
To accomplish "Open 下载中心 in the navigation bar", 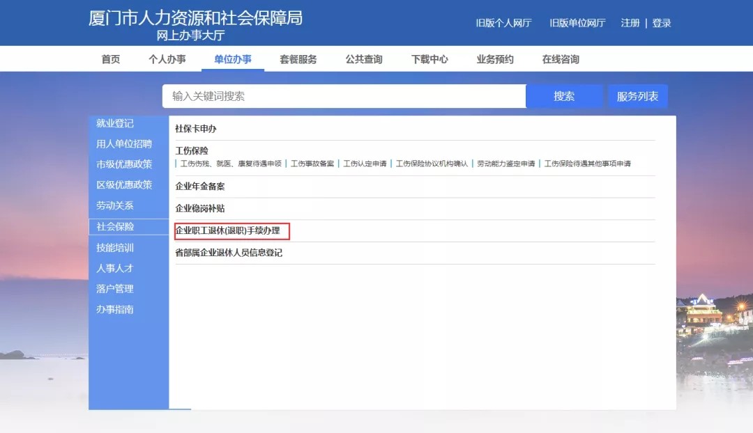I will pos(429,59).
